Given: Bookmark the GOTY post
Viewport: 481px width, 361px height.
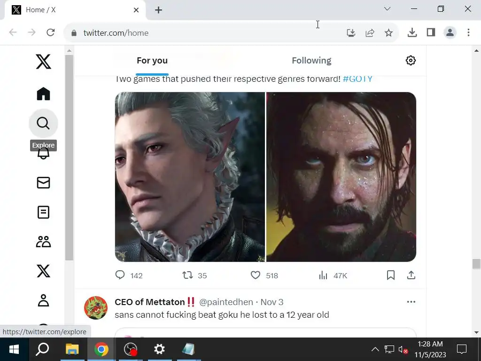Looking at the screenshot, I should (x=390, y=275).
